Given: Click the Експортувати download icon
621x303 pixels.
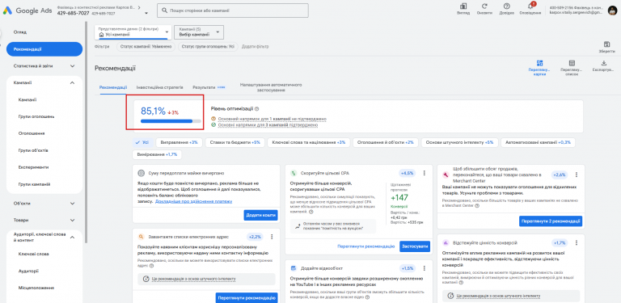Looking at the screenshot, I should 603,63.
